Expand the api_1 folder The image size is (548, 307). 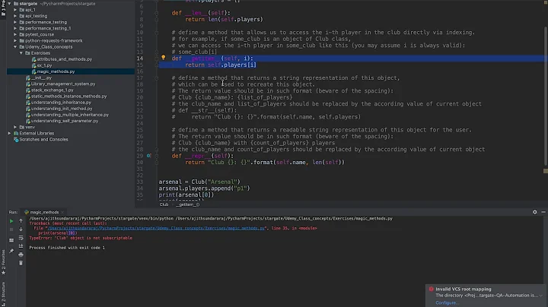point(15,10)
